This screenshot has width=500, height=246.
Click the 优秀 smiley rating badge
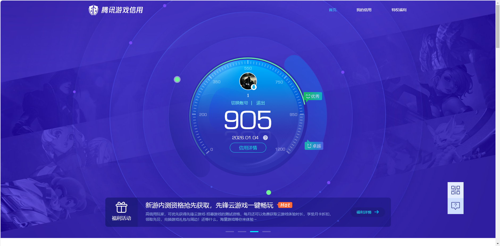pyautogui.click(x=313, y=96)
